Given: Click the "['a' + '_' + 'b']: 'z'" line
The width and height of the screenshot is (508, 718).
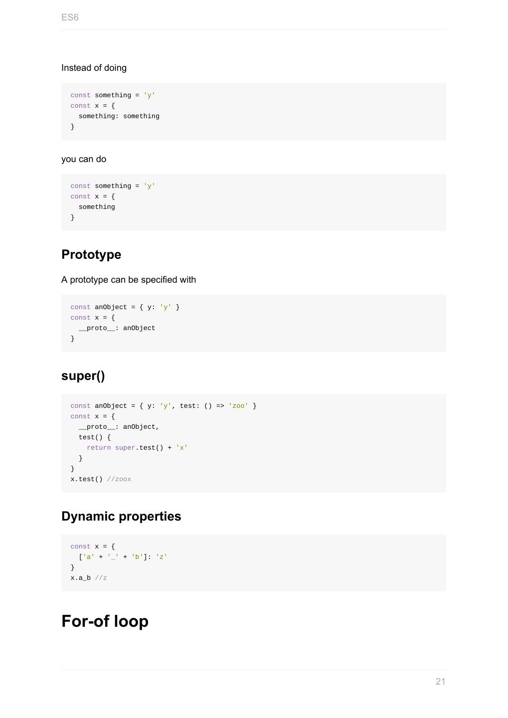Looking at the screenshot, I should 123,557.
